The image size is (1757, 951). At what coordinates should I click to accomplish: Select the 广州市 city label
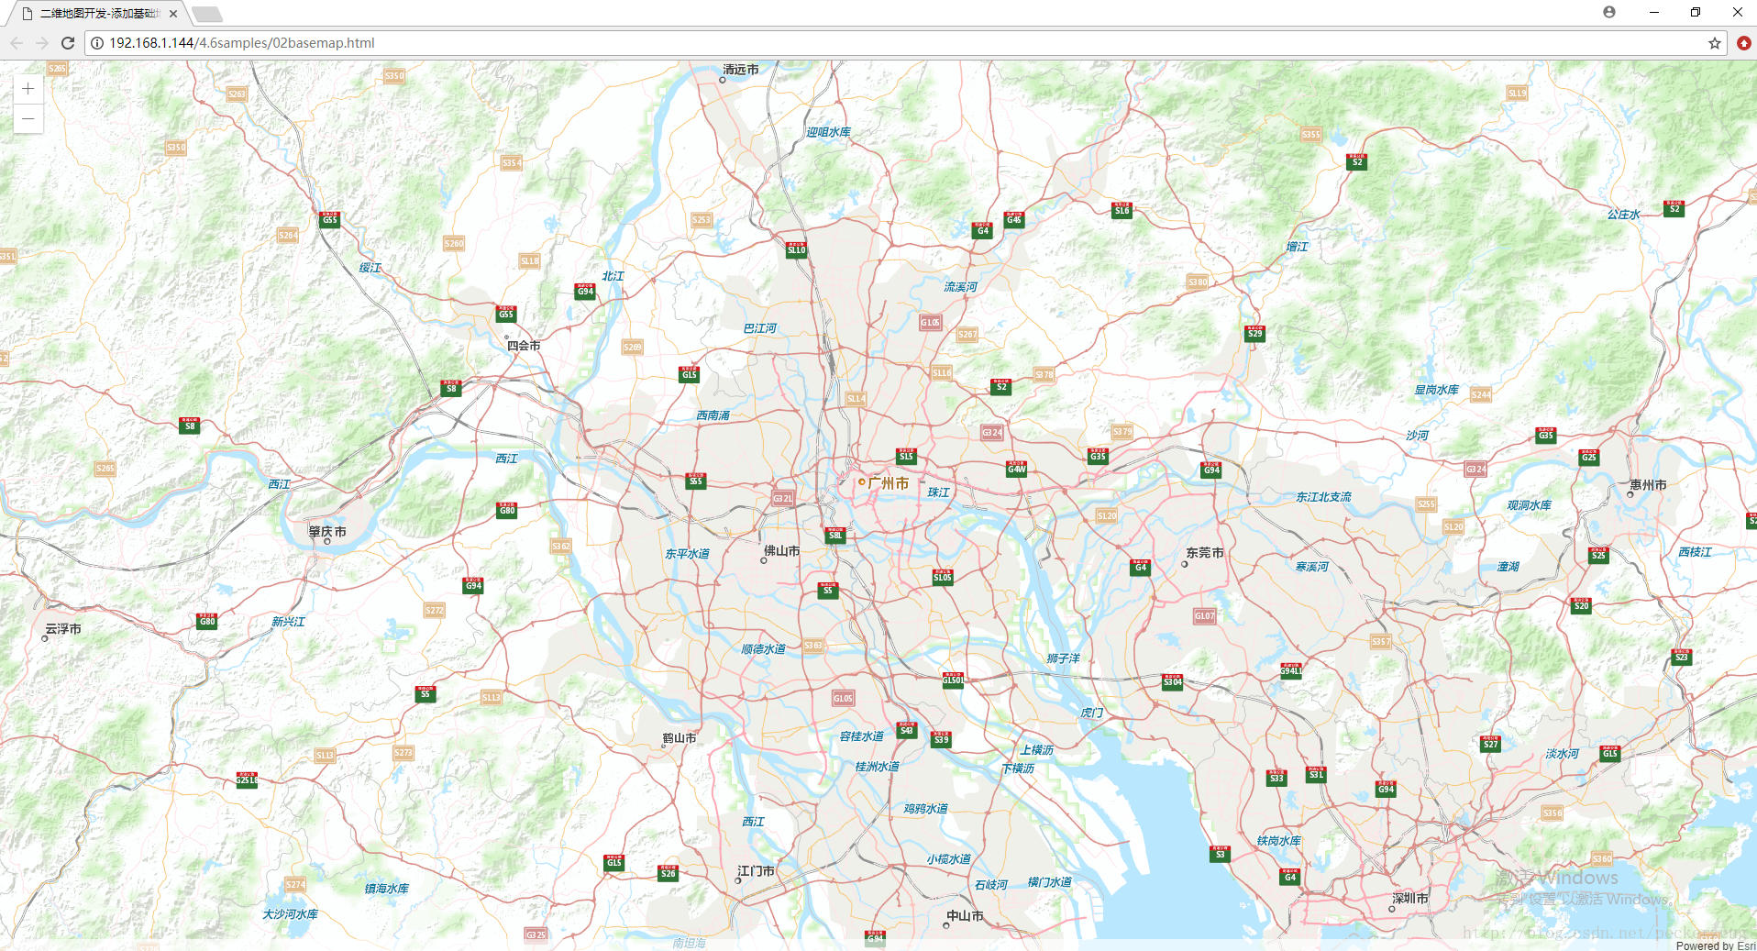point(888,482)
